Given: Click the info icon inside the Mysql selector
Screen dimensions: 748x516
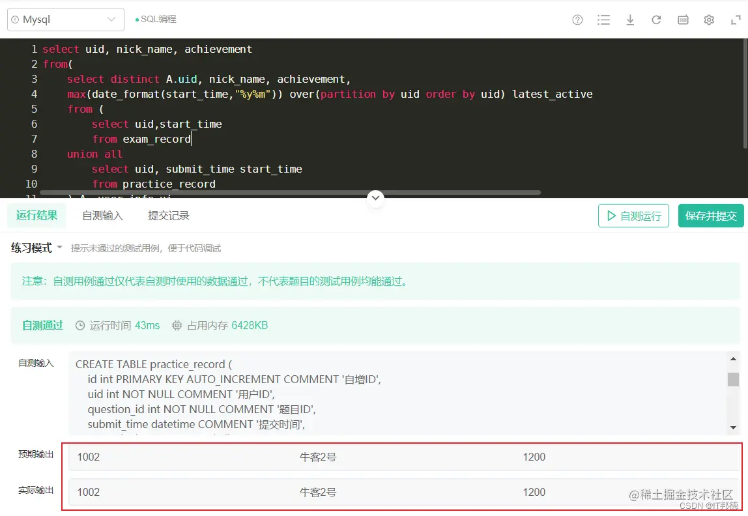Looking at the screenshot, I should coord(15,20).
